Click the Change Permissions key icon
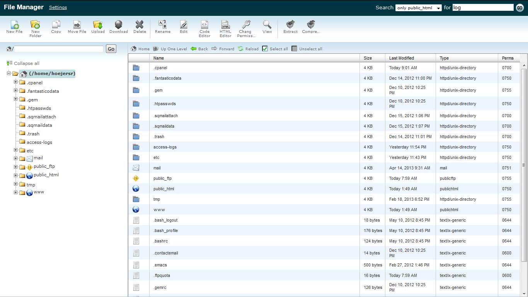The width and height of the screenshot is (528, 297). (x=245, y=25)
